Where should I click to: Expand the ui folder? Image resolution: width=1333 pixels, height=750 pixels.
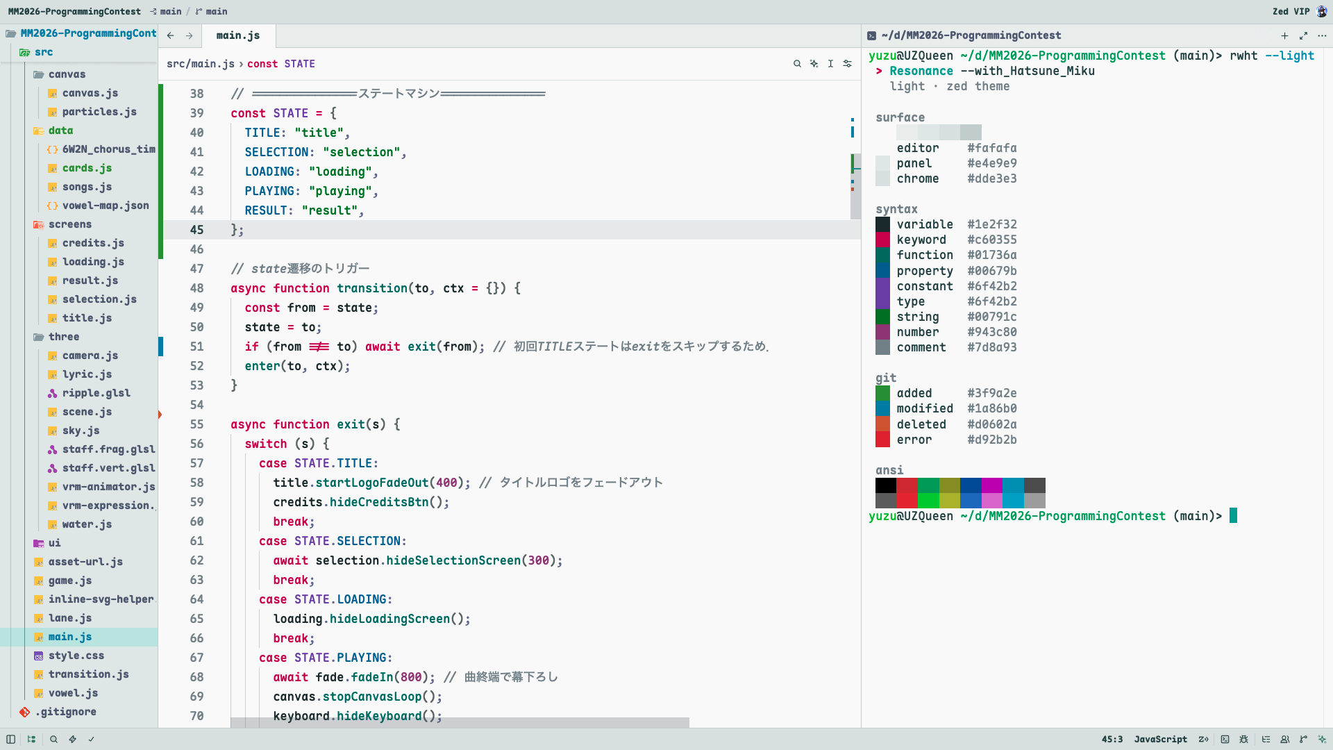(x=54, y=543)
